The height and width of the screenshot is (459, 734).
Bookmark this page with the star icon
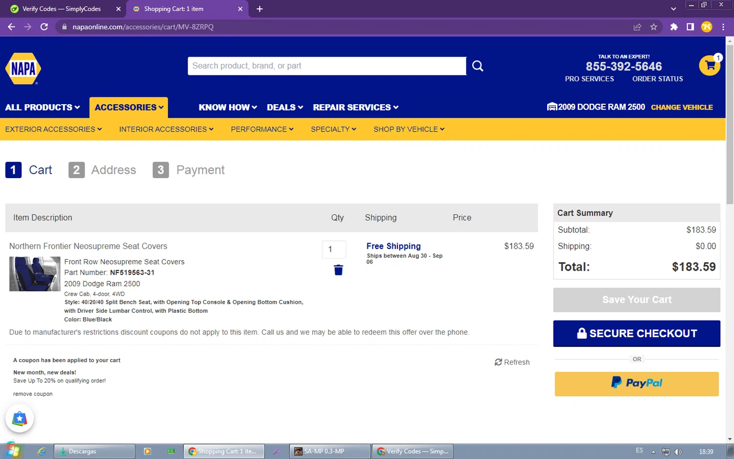(654, 27)
